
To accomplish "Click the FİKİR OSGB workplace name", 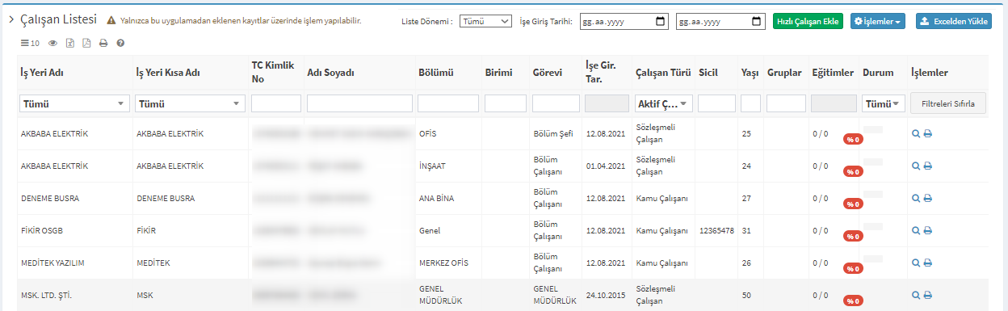I will point(42,230).
